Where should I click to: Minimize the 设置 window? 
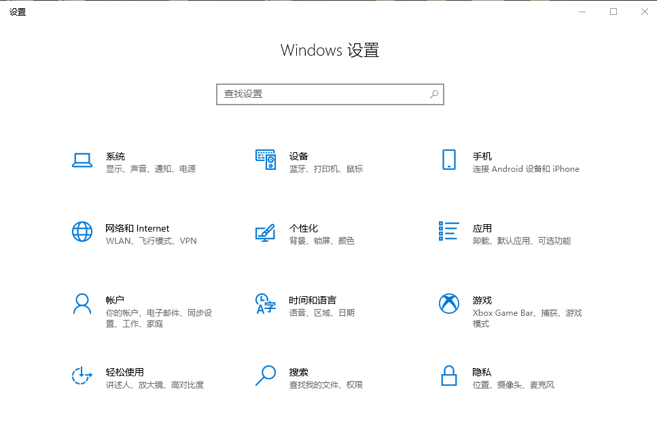582,12
